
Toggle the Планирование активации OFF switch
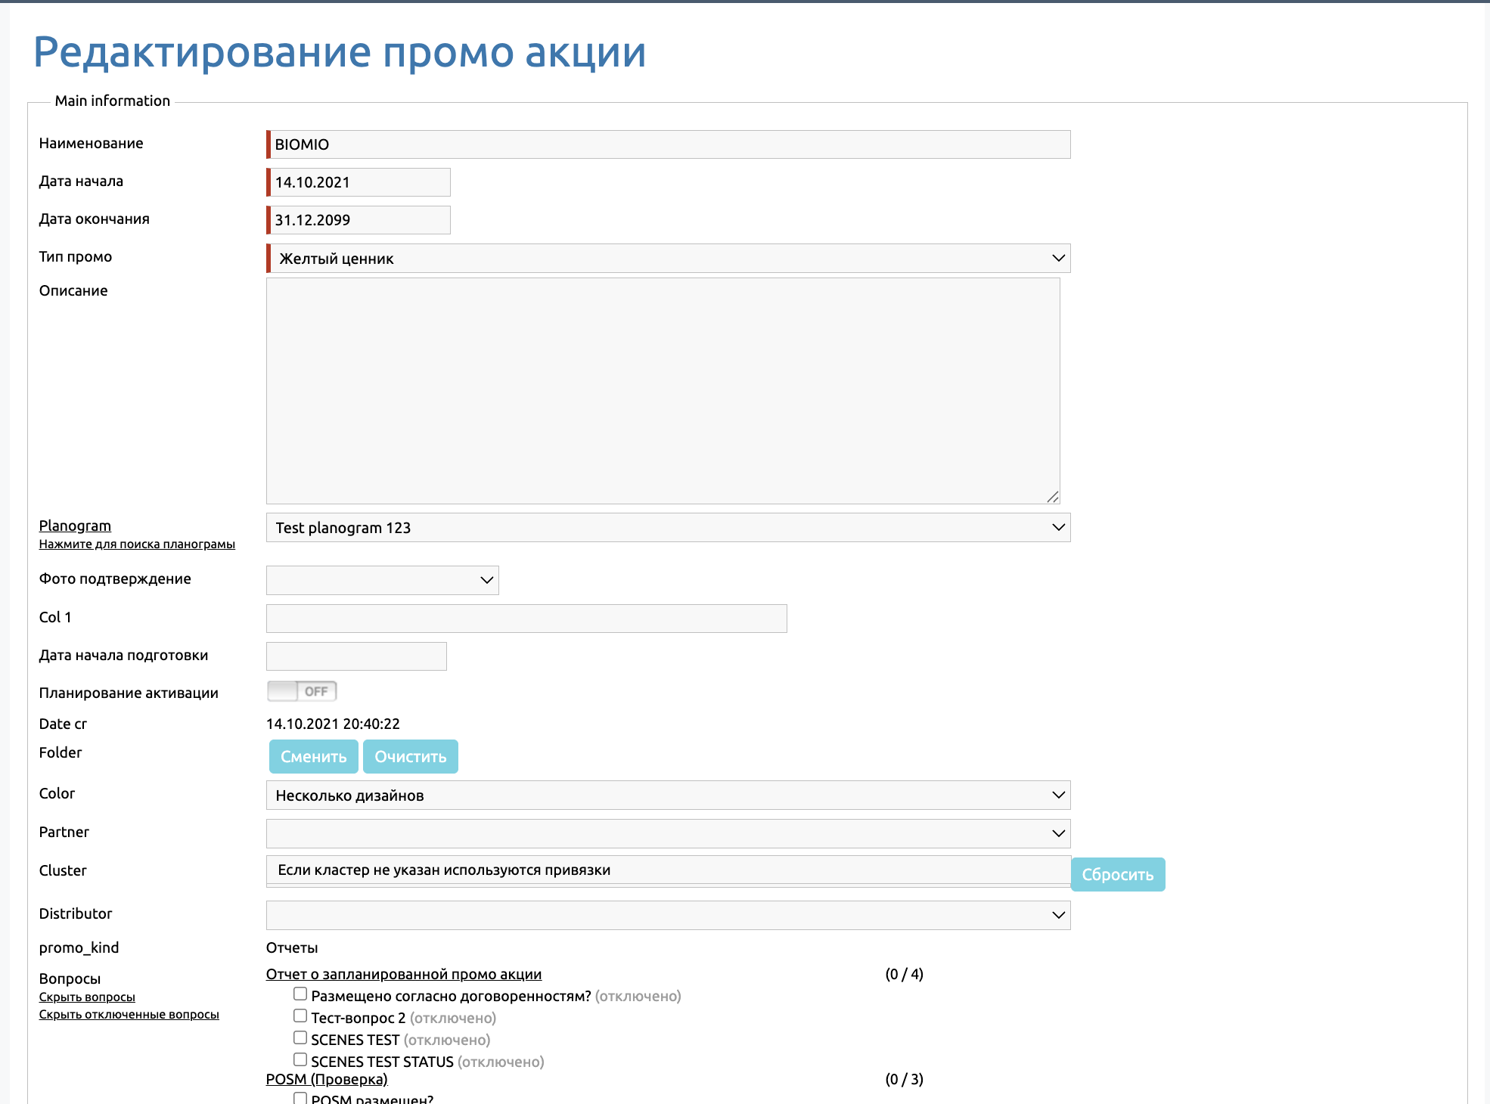302,691
